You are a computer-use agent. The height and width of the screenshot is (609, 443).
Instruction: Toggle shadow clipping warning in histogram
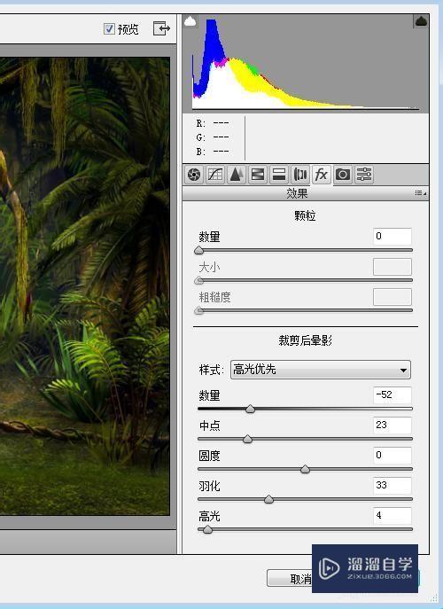(190, 21)
